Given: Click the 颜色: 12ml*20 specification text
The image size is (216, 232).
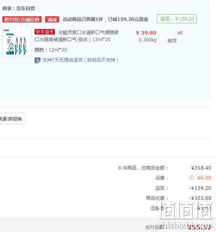Looking at the screenshot, I should click(x=51, y=50).
